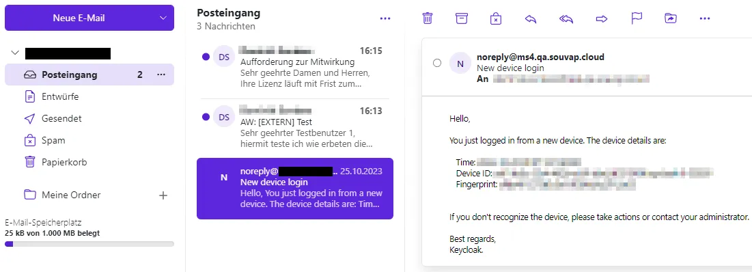The image size is (752, 272).
Task: Forward the open email
Action: click(602, 18)
